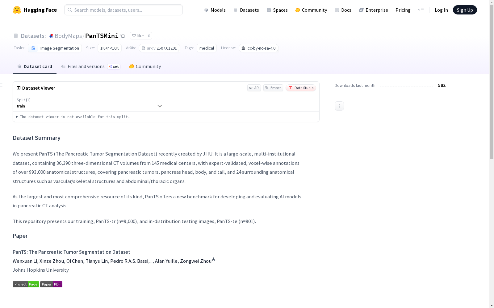The height and width of the screenshot is (308, 494).
Task: Click the BodyMaps organization avatar icon
Action: (x=51, y=36)
